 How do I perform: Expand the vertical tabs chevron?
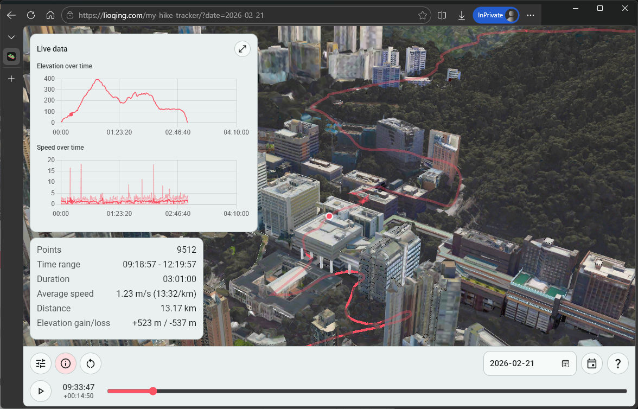(x=11, y=37)
